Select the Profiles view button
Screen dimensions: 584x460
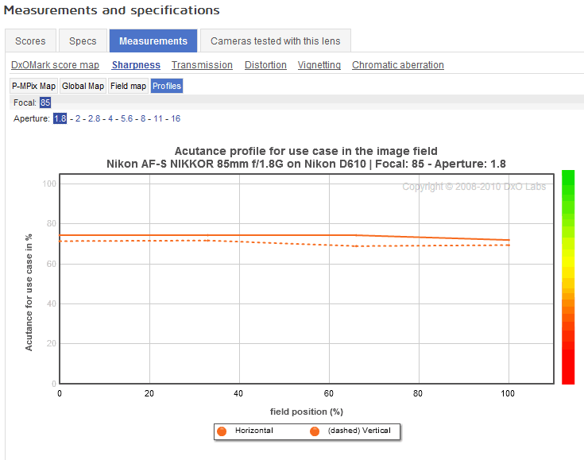[x=167, y=86]
